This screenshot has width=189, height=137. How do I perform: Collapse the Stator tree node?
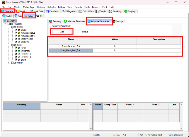(8, 27)
